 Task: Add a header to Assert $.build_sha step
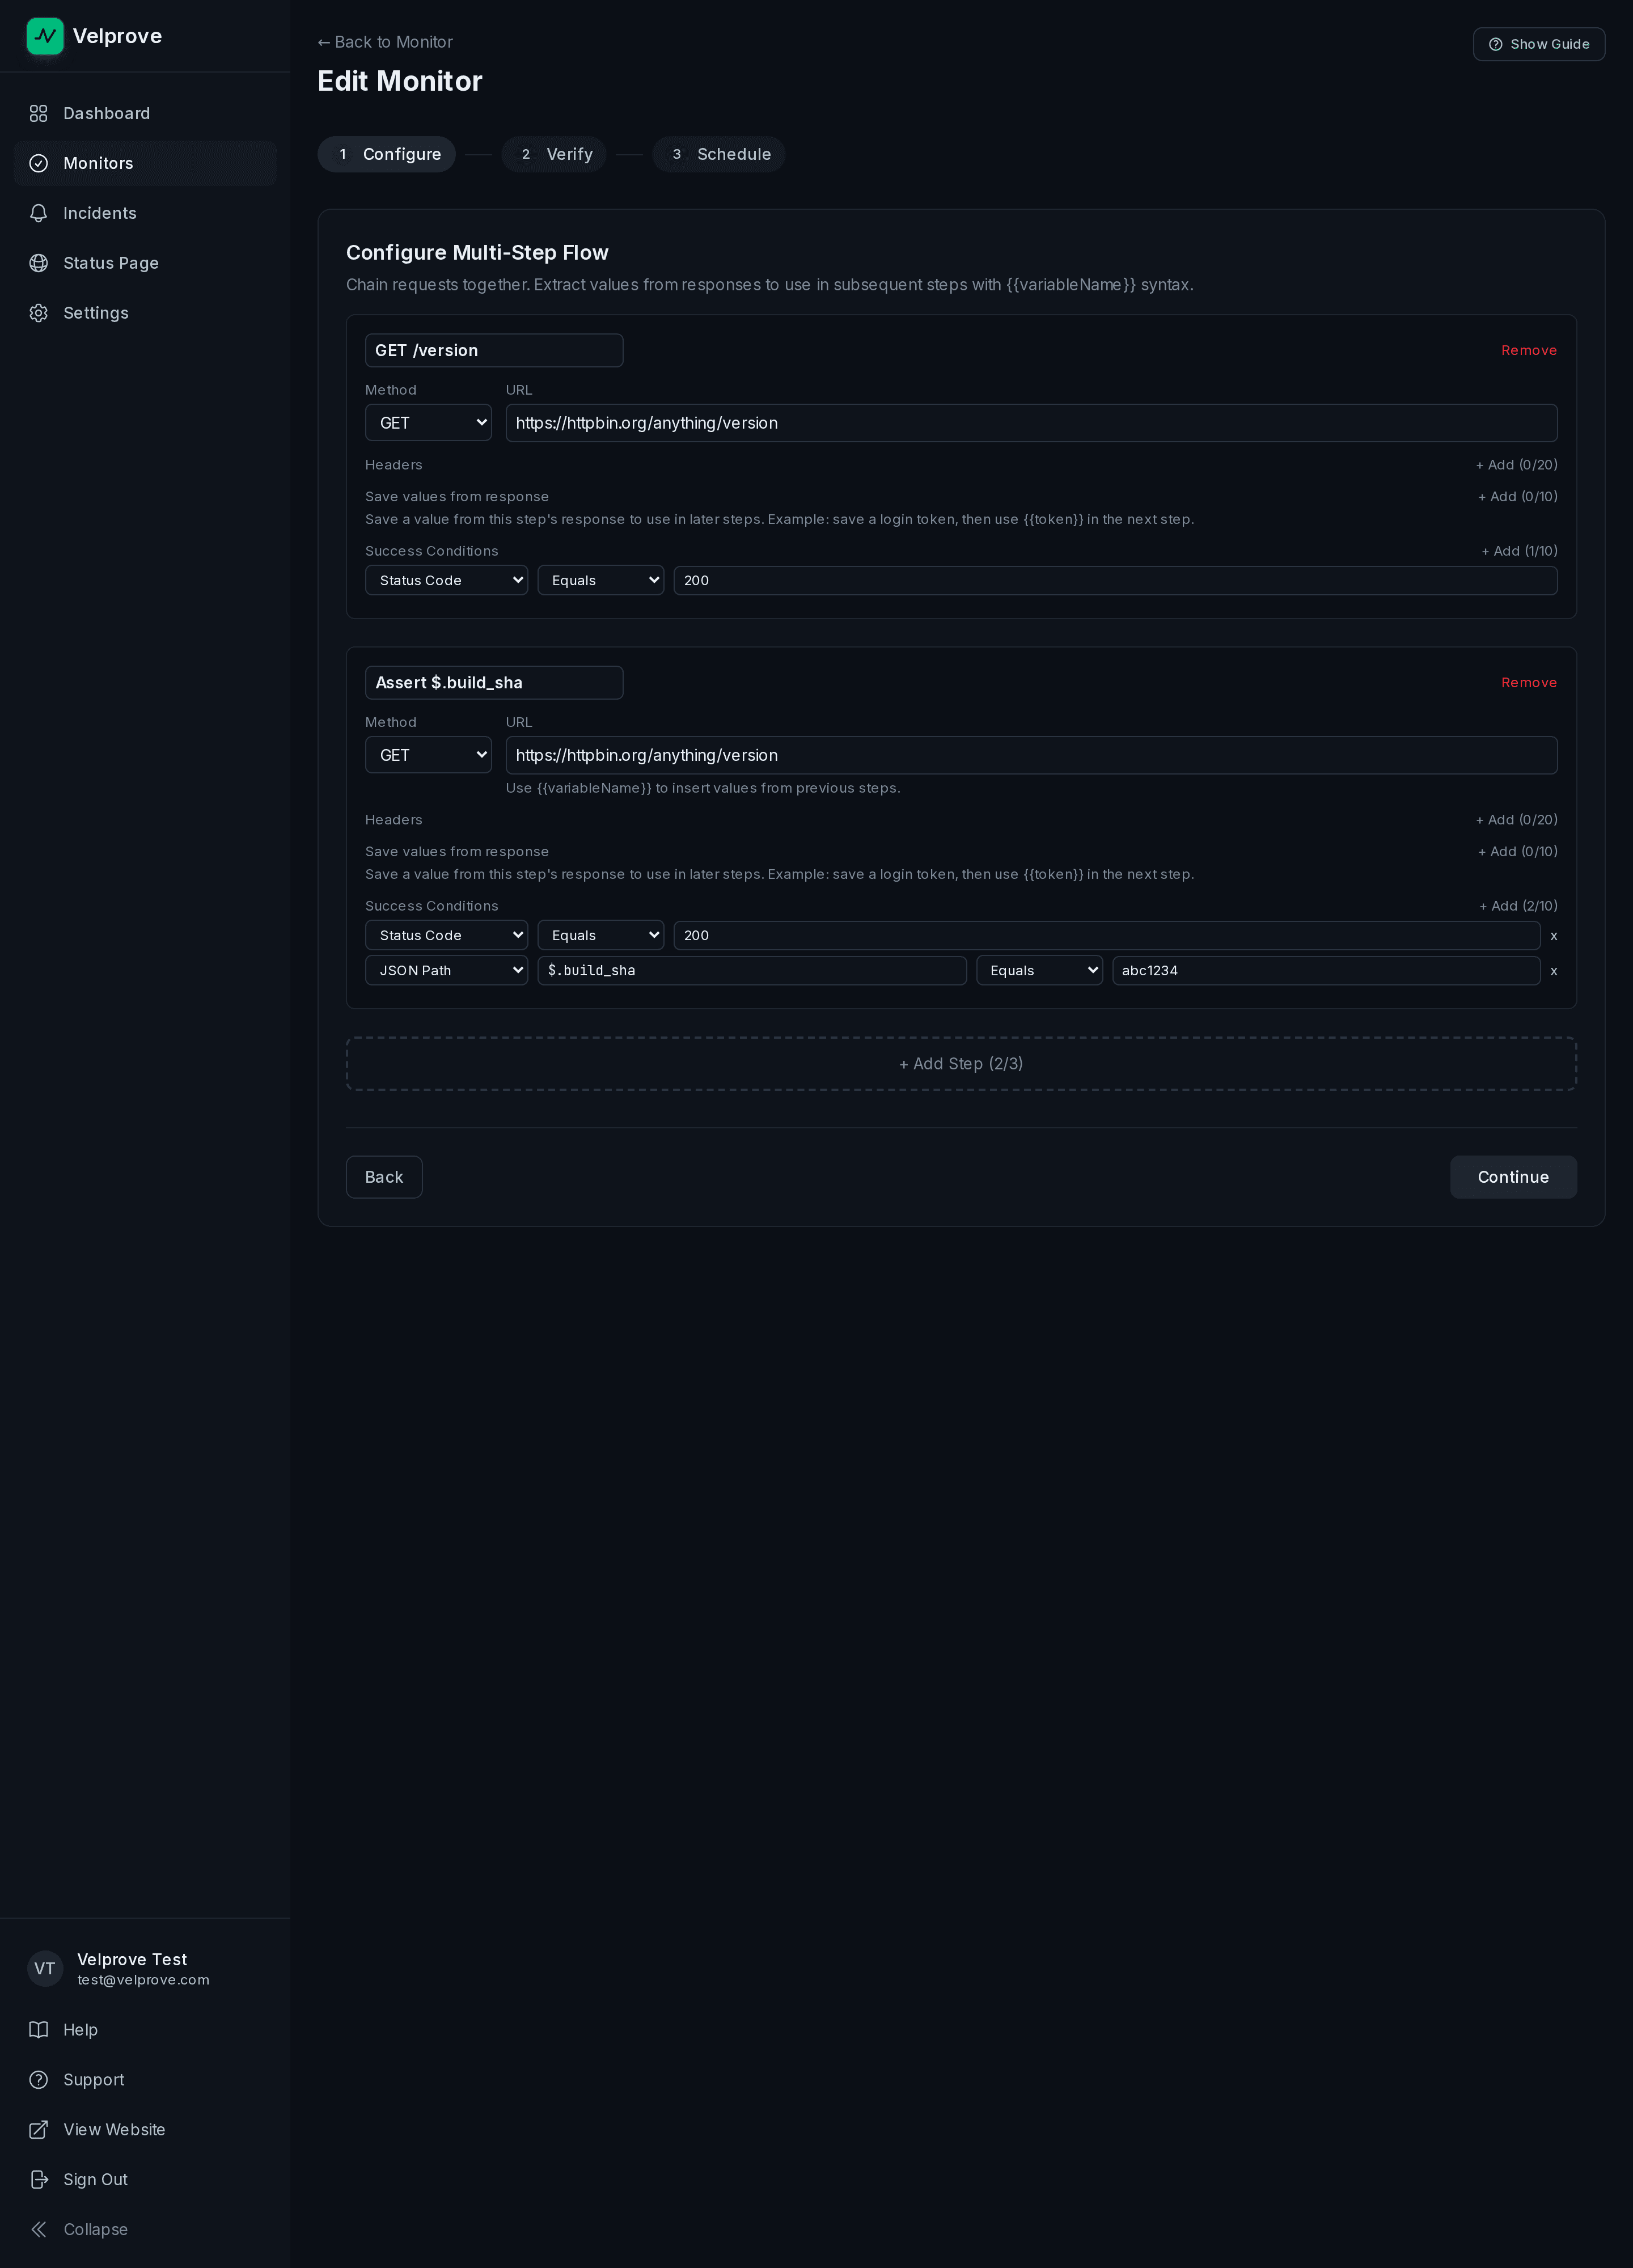pos(1516,821)
